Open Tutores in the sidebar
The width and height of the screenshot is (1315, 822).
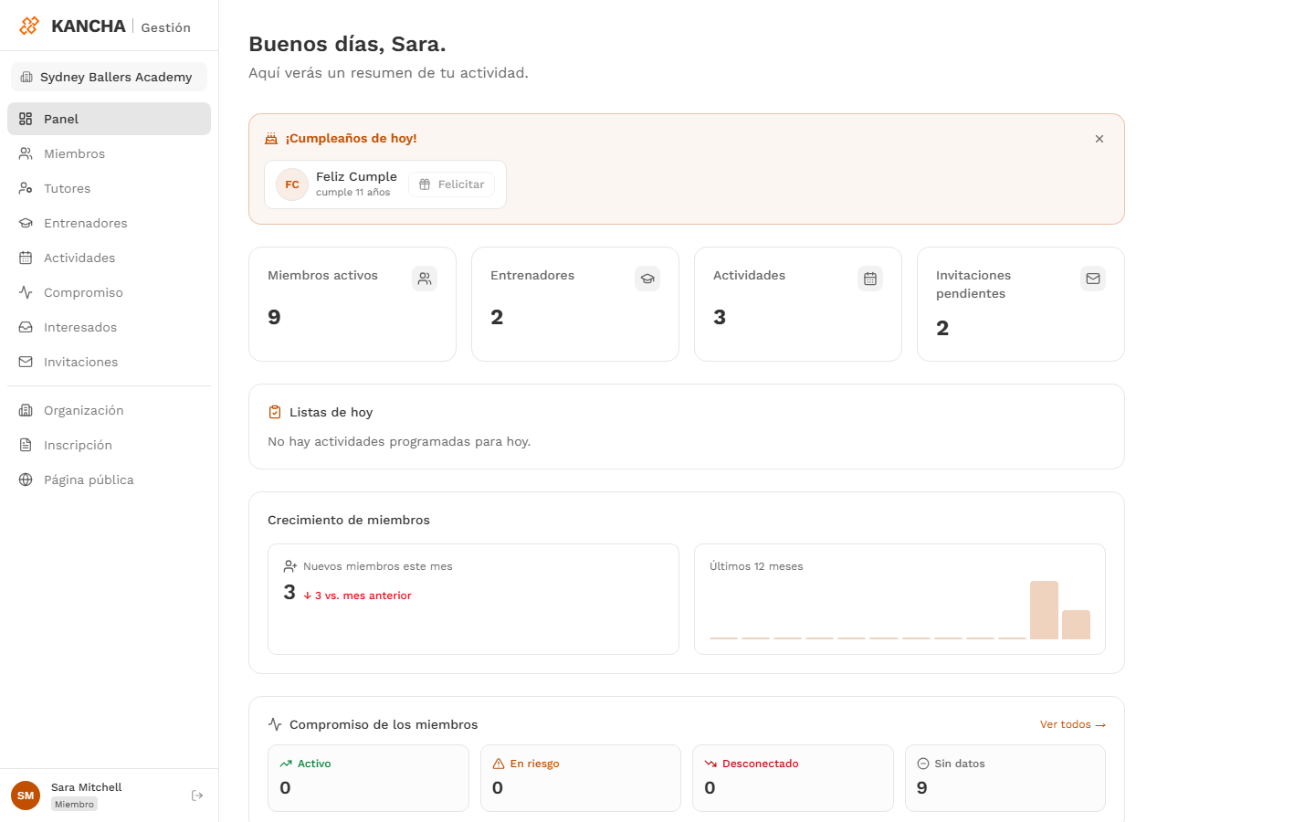coord(109,188)
